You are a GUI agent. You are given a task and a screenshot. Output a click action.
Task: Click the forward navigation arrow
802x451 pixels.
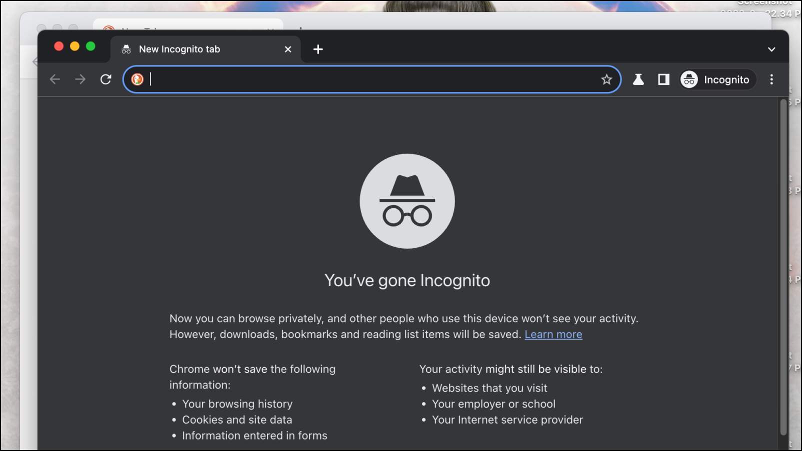point(80,79)
